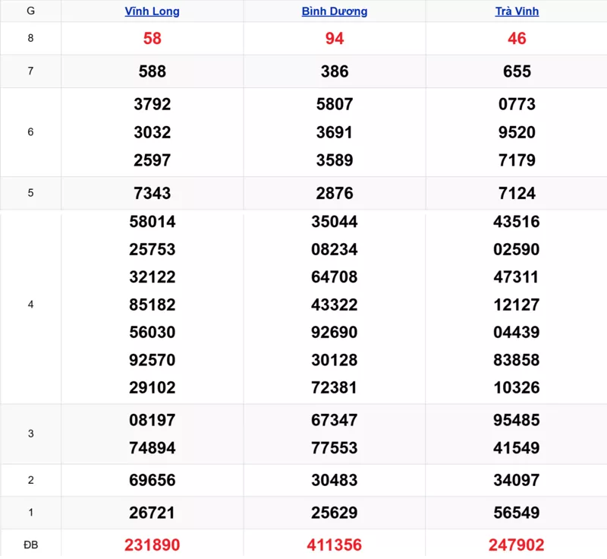Click the prize 7 number 386
This screenshot has width=607, height=559.
click(335, 71)
